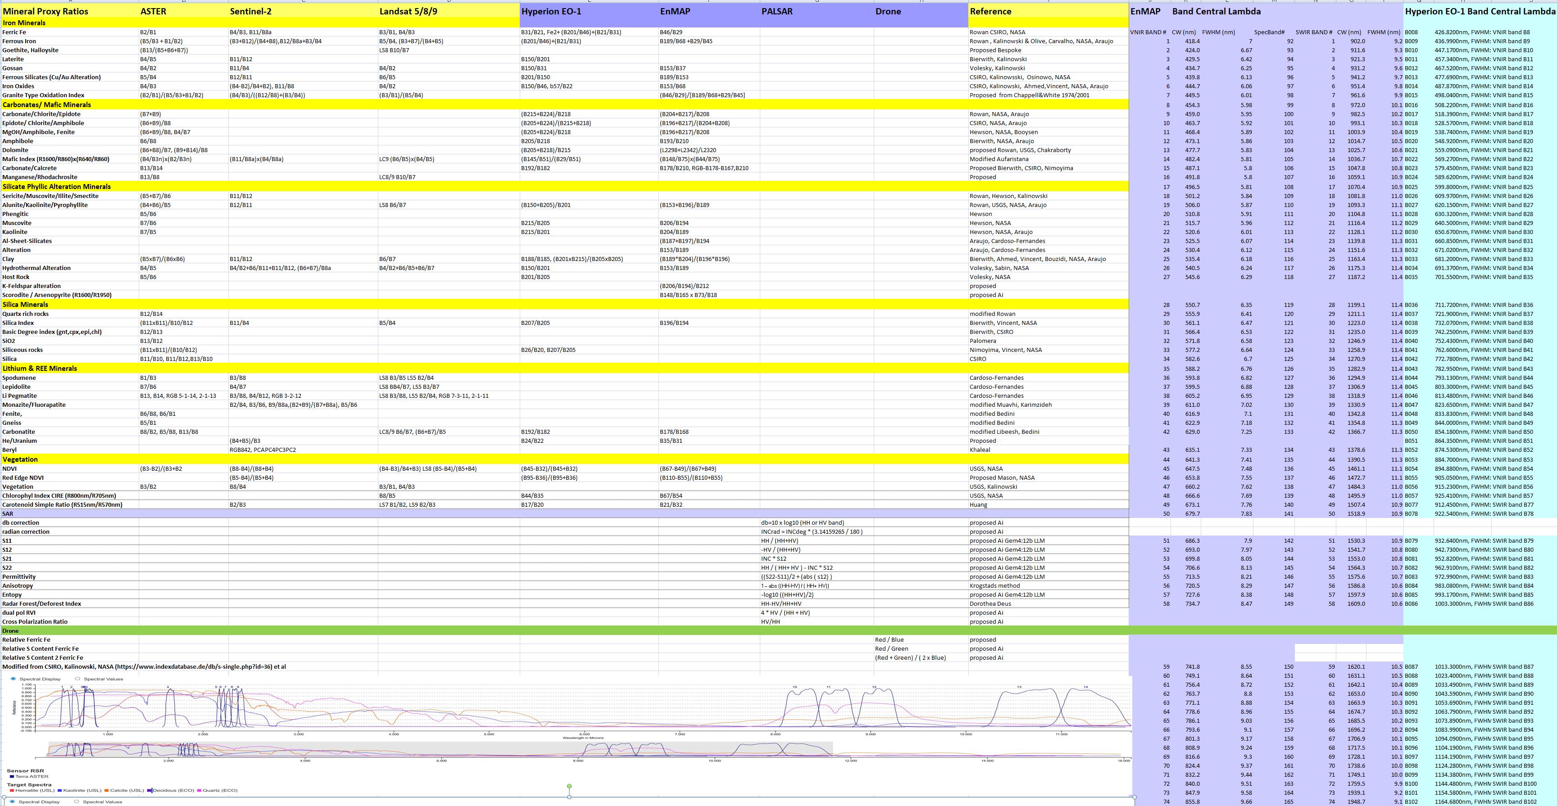Select the 'Krogstads method' reference cell
This screenshot has width=1557, height=806.
pyautogui.click(x=1049, y=585)
